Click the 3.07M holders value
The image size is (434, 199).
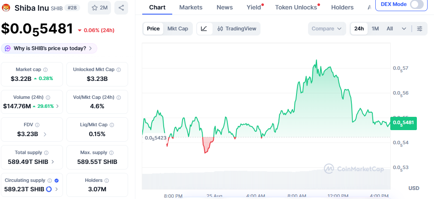tap(97, 189)
